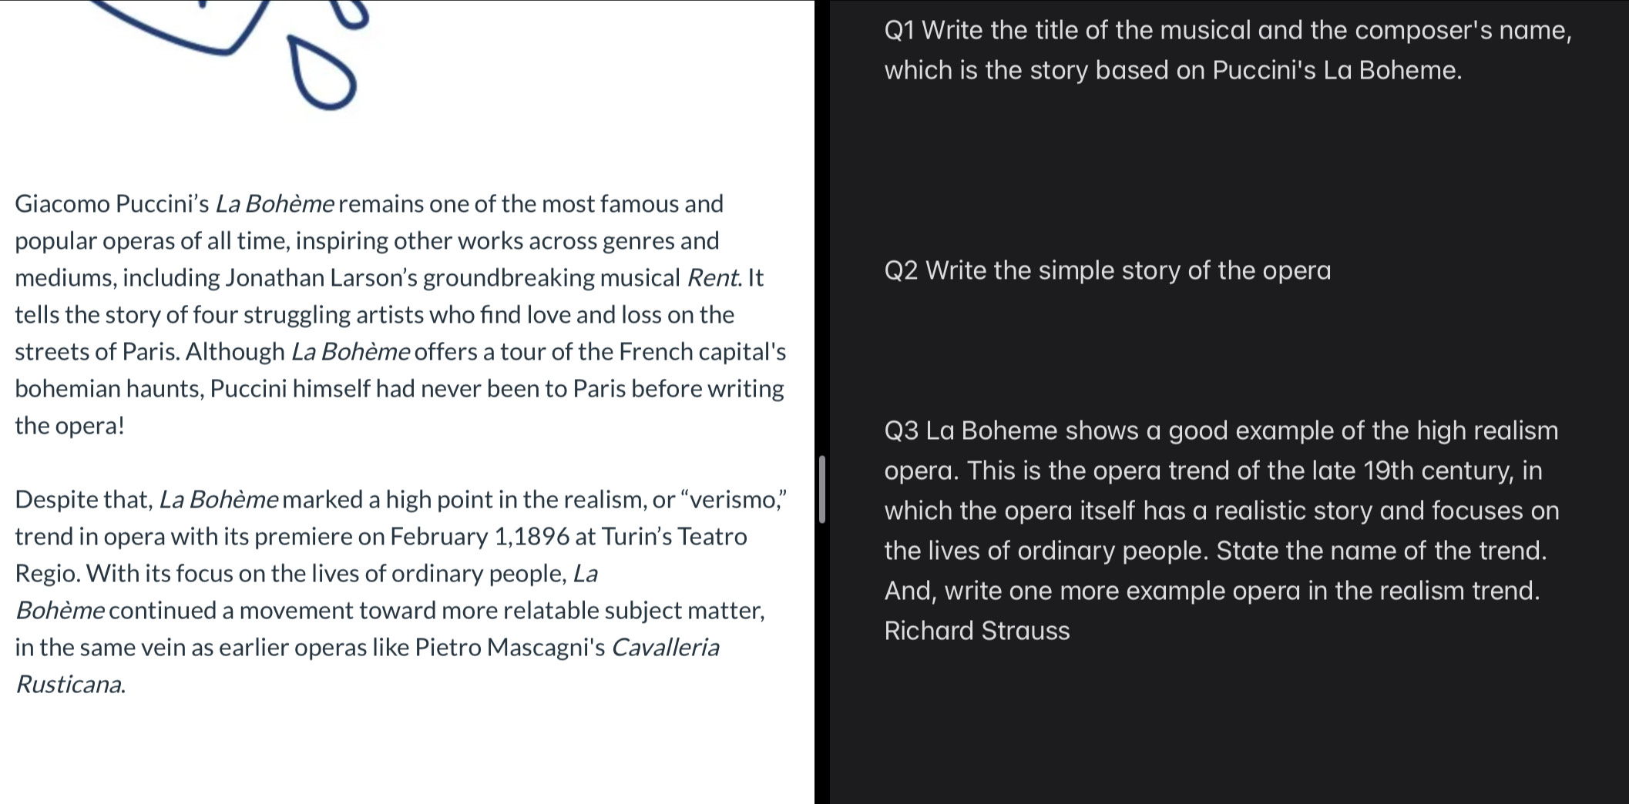This screenshot has height=804, width=1629.
Task: Click the Q2 simple story question line
Action: point(1107,271)
